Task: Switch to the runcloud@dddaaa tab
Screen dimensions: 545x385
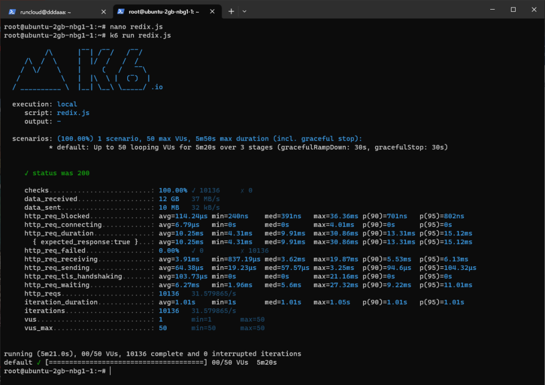Action: tap(56, 12)
